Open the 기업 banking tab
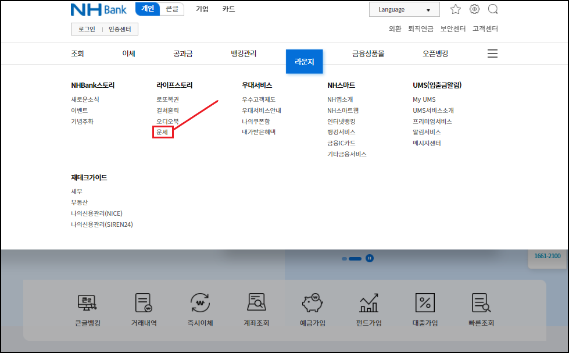 click(202, 9)
